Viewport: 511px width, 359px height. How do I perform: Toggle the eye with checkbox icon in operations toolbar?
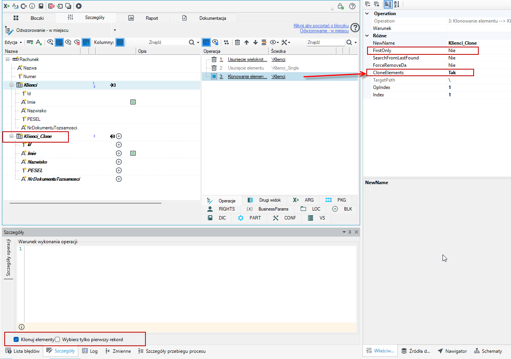[215, 42]
